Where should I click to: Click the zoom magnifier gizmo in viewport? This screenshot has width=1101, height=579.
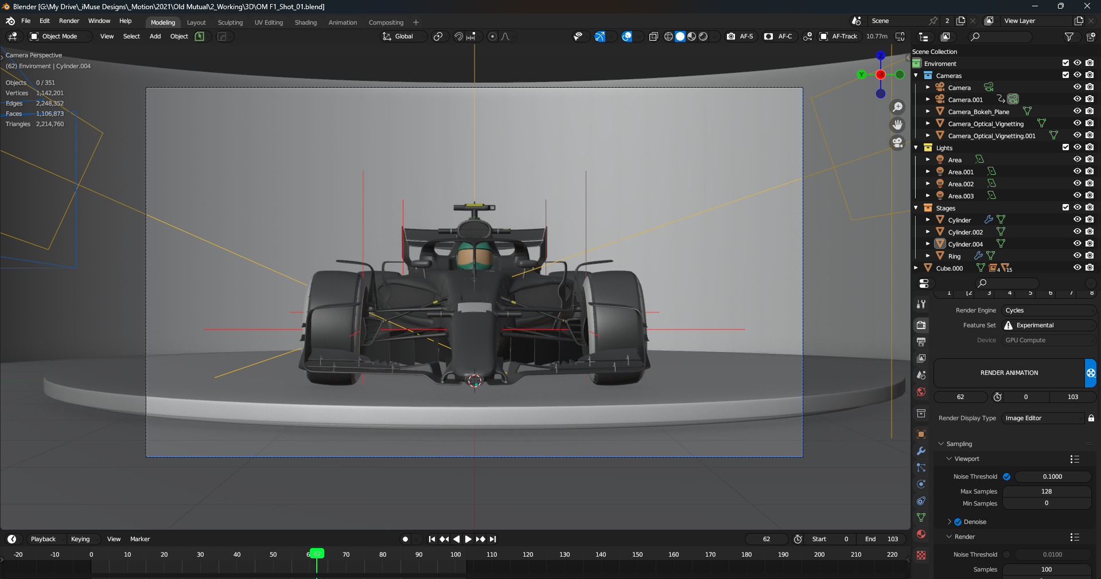(897, 107)
